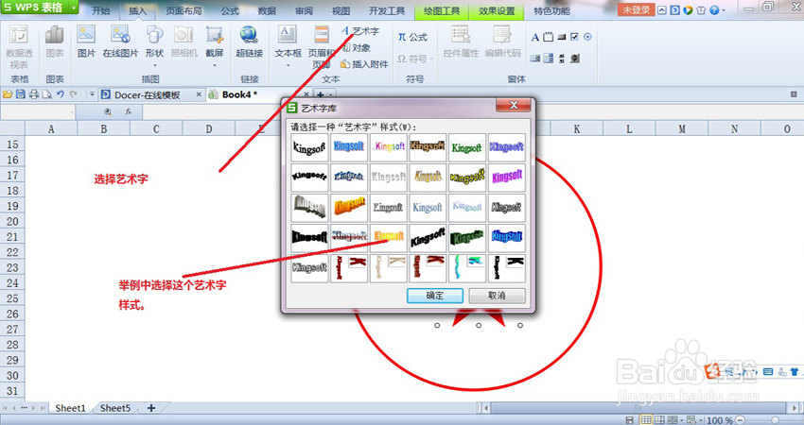Screen dimensions: 804x425
Task: Click the 照相机 camera icon
Action: pyautogui.click(x=184, y=35)
